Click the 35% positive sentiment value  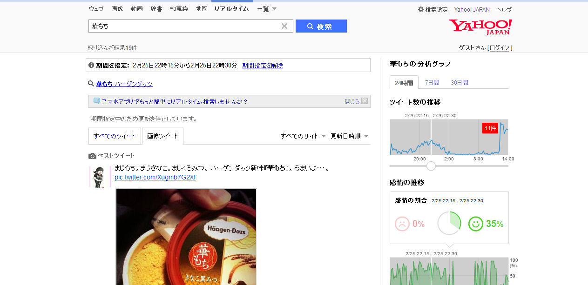[495, 224]
